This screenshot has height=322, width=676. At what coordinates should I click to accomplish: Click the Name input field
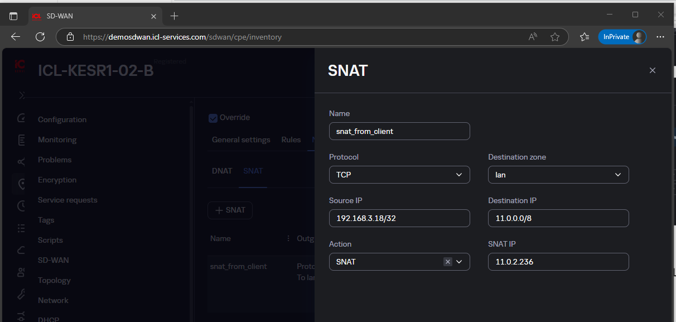pos(399,131)
